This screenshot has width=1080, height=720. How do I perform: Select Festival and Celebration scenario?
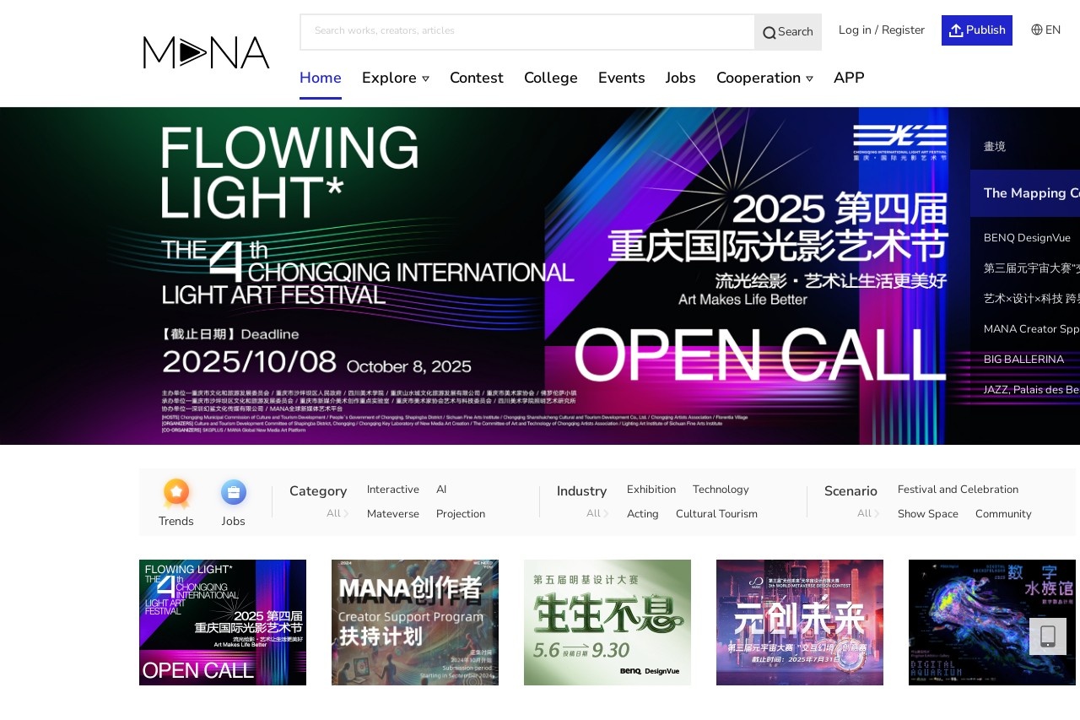tap(958, 490)
